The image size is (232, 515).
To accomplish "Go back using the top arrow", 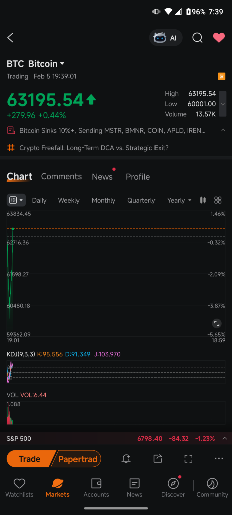I will pyautogui.click(x=10, y=38).
